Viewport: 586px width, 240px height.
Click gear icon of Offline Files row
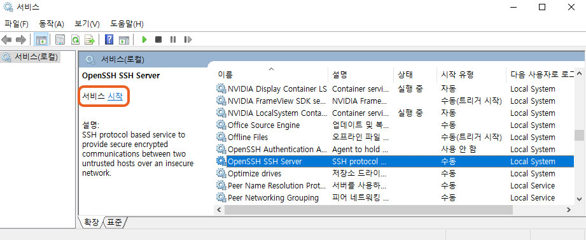[221, 138]
